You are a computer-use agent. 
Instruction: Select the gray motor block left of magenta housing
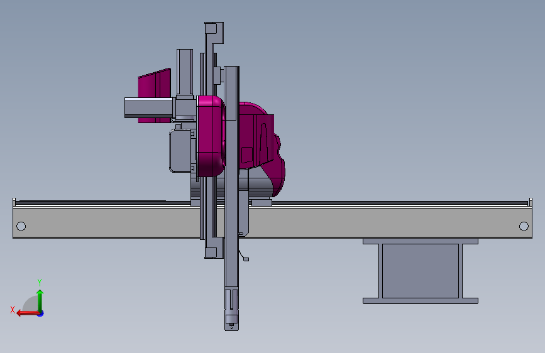[x=182, y=151]
